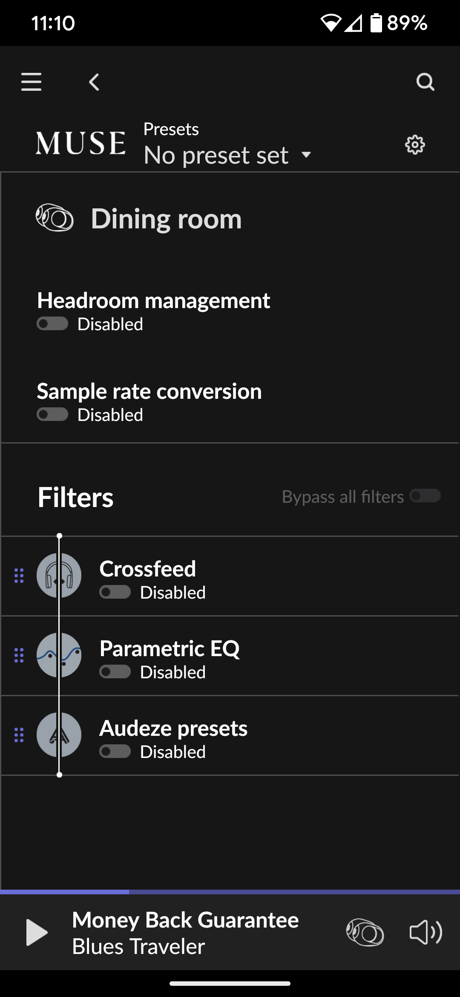Enable the Crossfeed filter toggle
This screenshot has height=997, width=460.
point(115,592)
